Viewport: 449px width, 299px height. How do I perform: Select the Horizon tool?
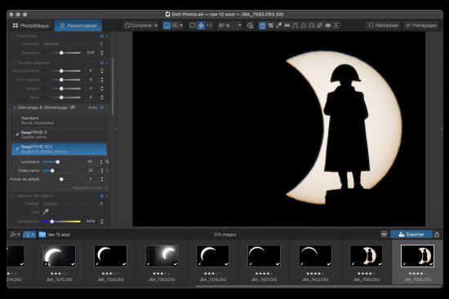pyautogui.click(x=287, y=25)
